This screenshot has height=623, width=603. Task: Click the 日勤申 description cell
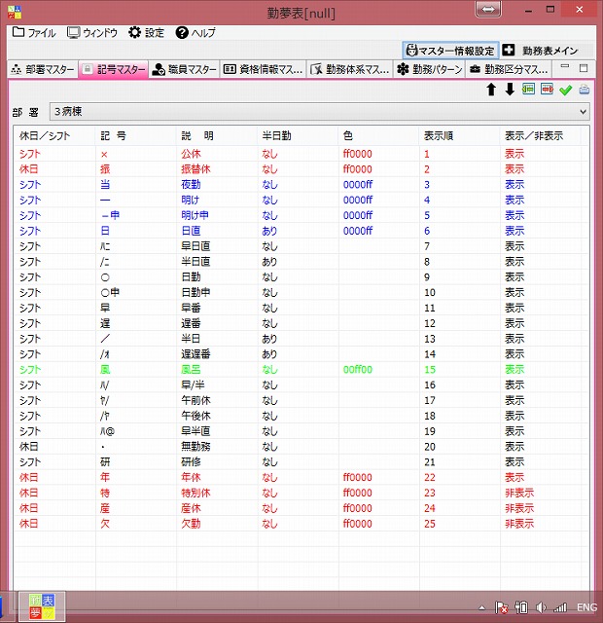(195, 292)
